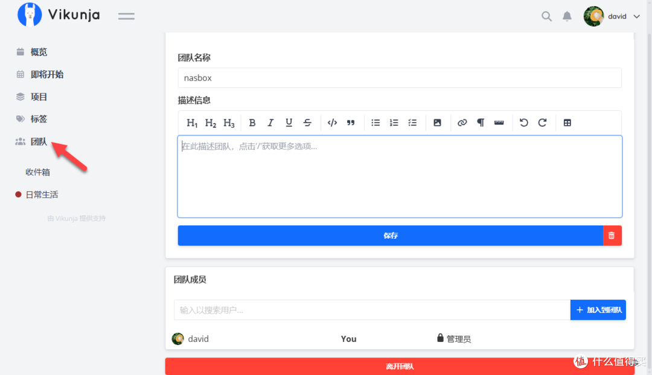The image size is (652, 375).
Task: Insert a table in the description
Action: point(567,122)
